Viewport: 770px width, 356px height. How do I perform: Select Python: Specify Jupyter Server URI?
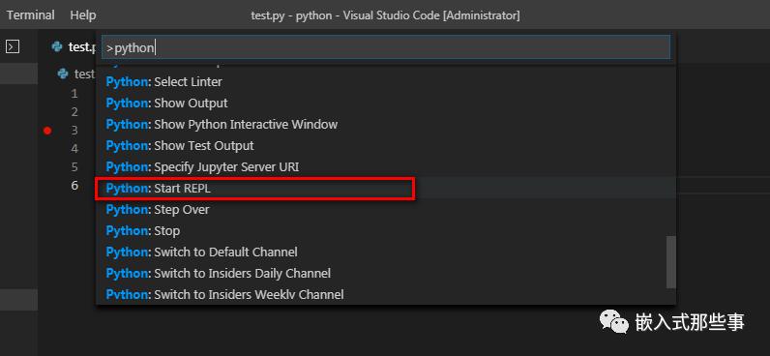pyautogui.click(x=386, y=167)
